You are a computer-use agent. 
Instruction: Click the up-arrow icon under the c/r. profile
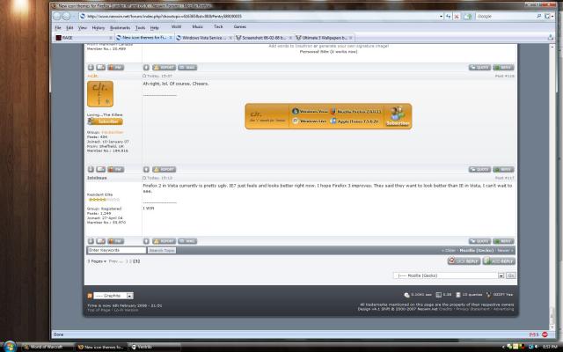click(x=91, y=169)
